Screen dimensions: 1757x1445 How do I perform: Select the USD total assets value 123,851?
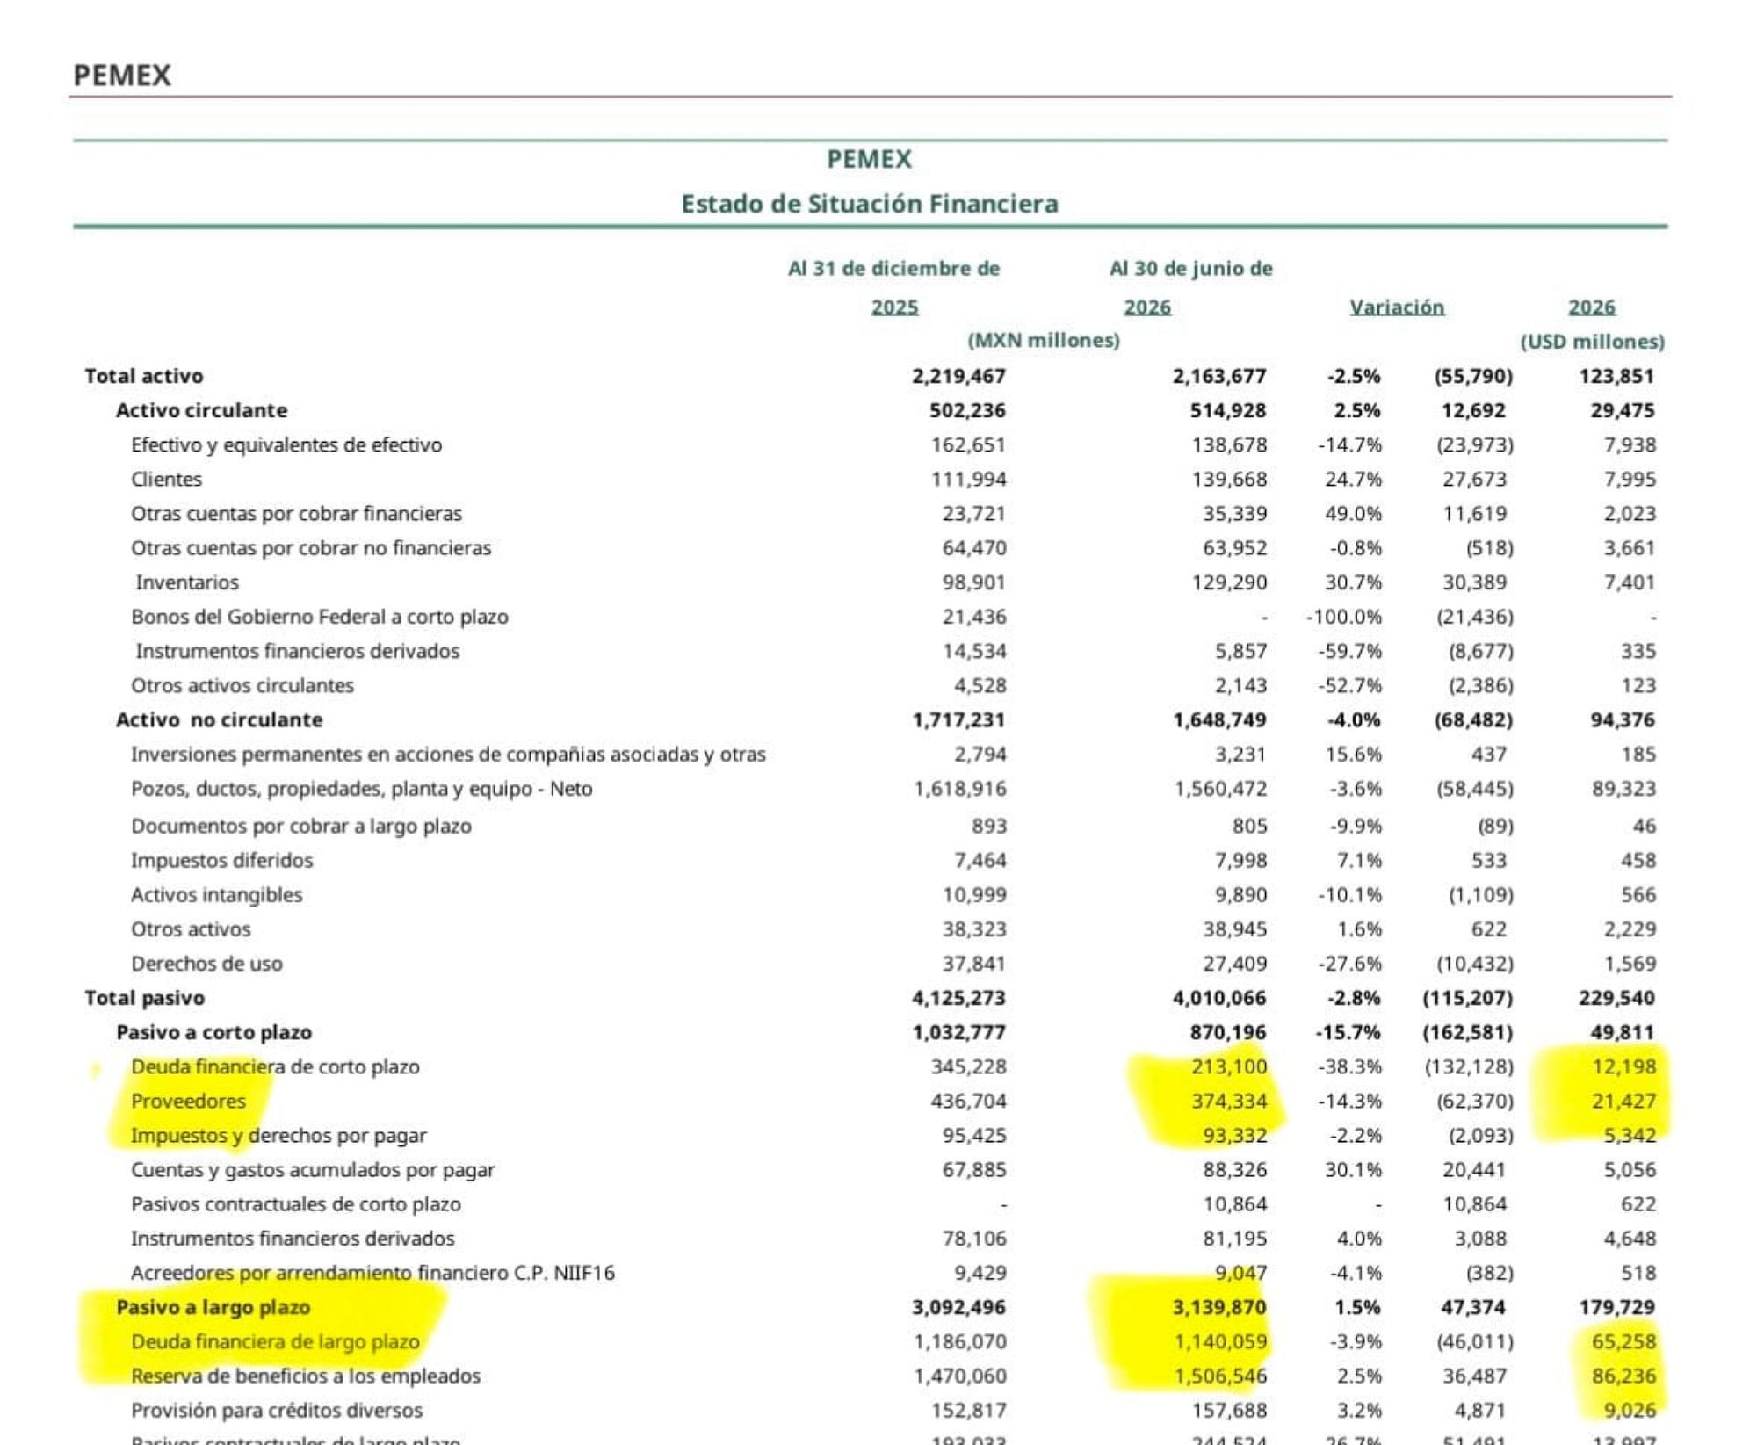[1616, 376]
